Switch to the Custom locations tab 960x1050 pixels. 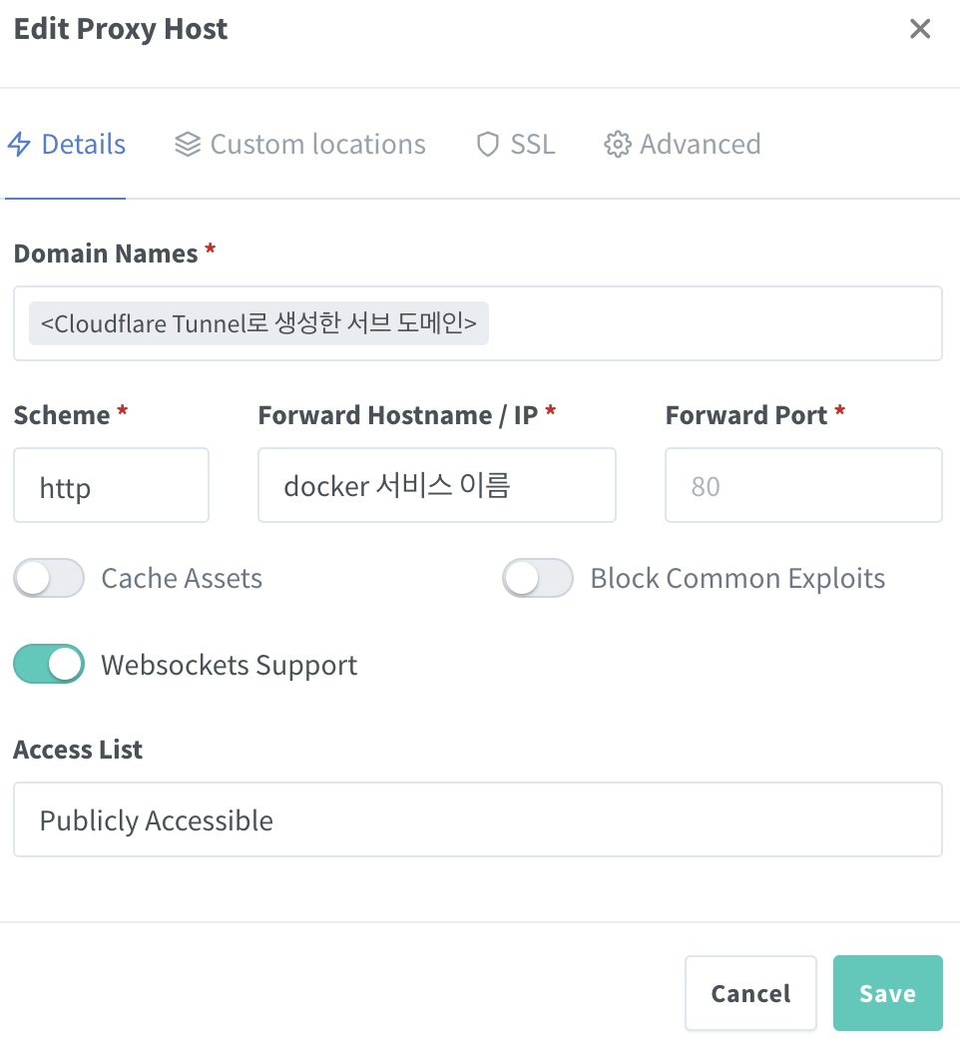tap(317, 145)
